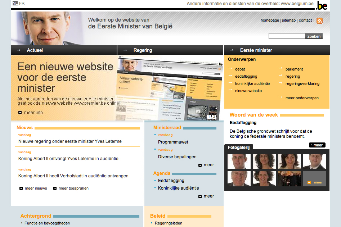Click the .be logo at top right
Image resolution: width=341 pixels, height=227 pixels.
(322, 6)
